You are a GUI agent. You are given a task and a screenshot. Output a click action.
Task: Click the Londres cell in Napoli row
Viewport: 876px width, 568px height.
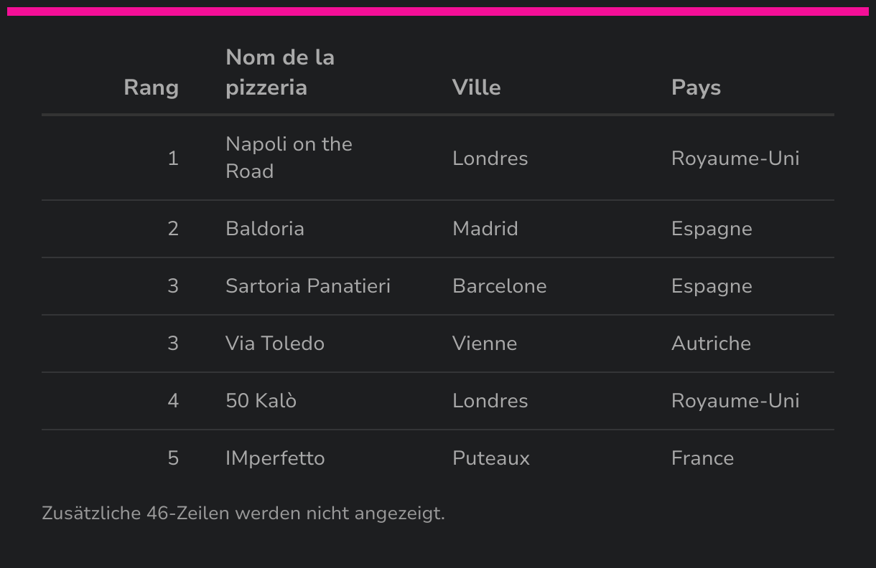pos(490,158)
